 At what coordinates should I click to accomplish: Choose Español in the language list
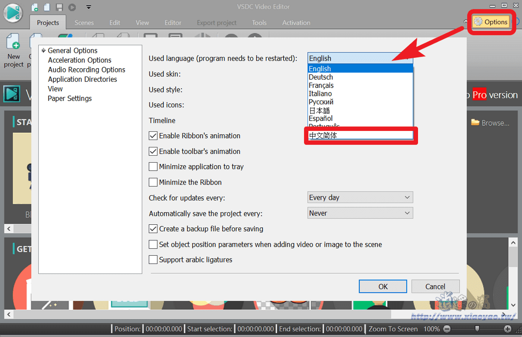(360, 119)
